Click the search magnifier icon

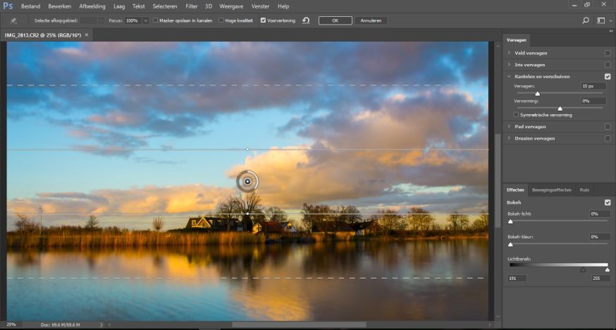point(586,20)
